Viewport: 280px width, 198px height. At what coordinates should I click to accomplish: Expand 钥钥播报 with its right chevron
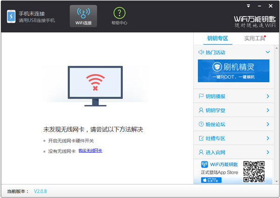coord(267,96)
